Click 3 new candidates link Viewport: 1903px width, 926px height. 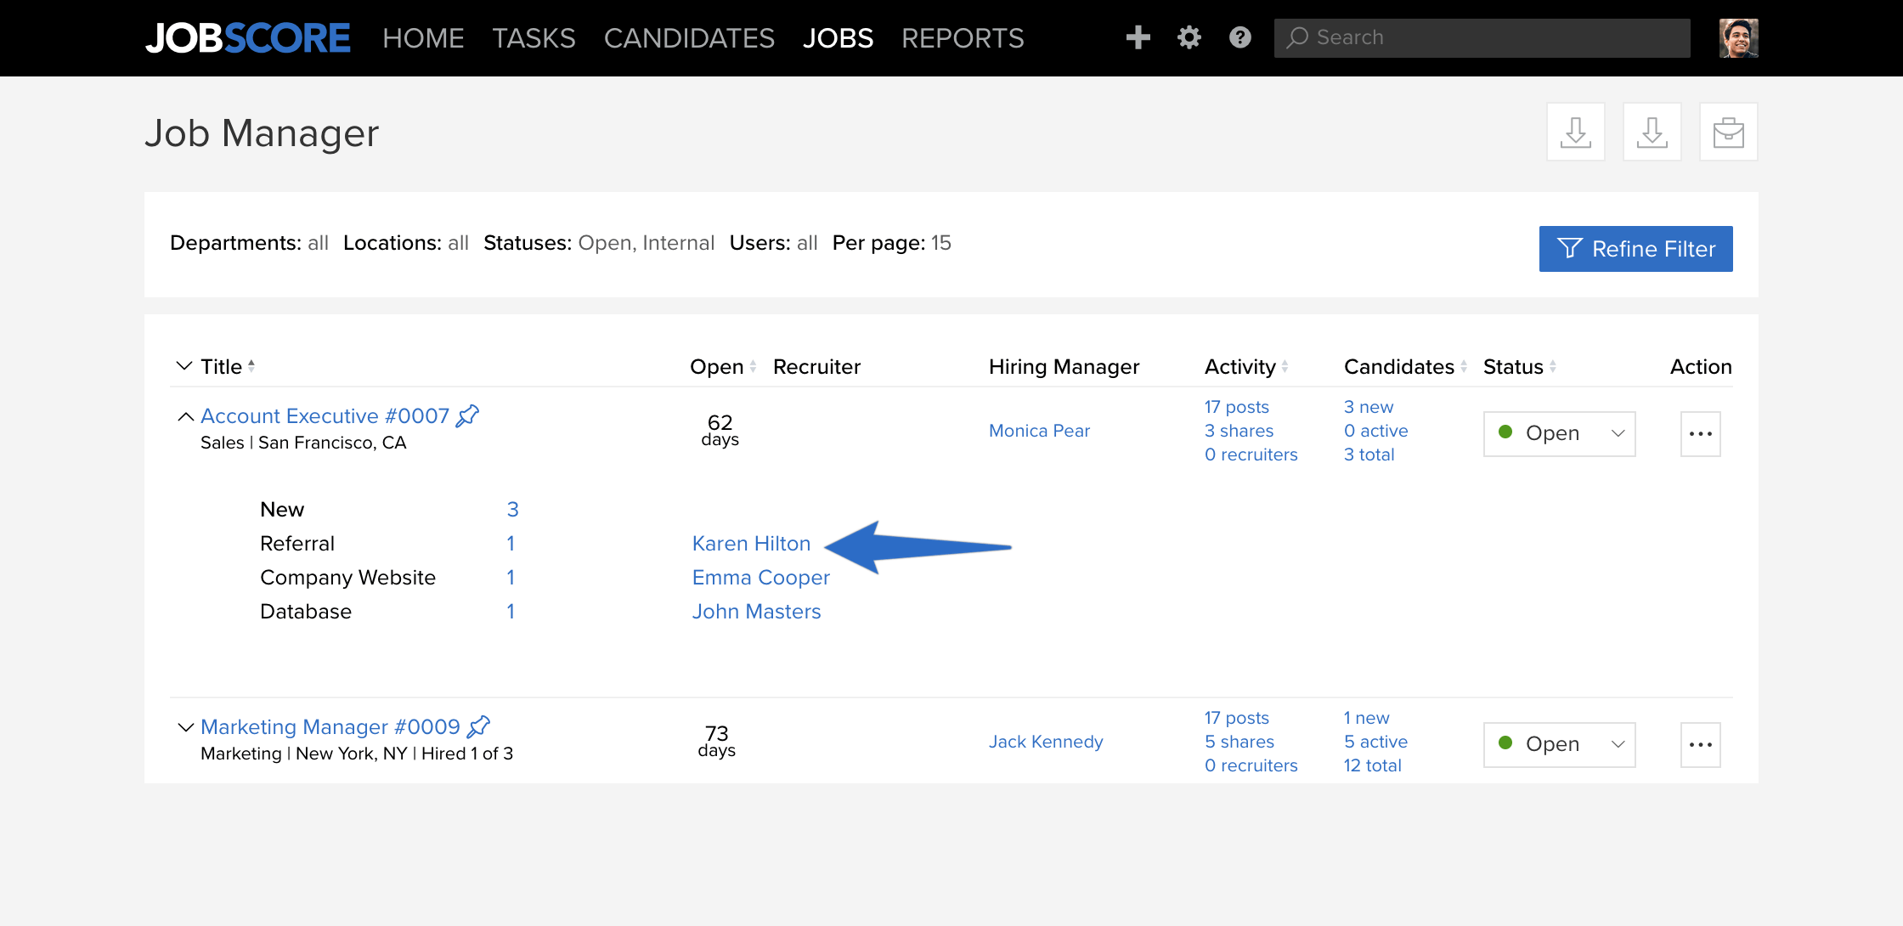1369,407
